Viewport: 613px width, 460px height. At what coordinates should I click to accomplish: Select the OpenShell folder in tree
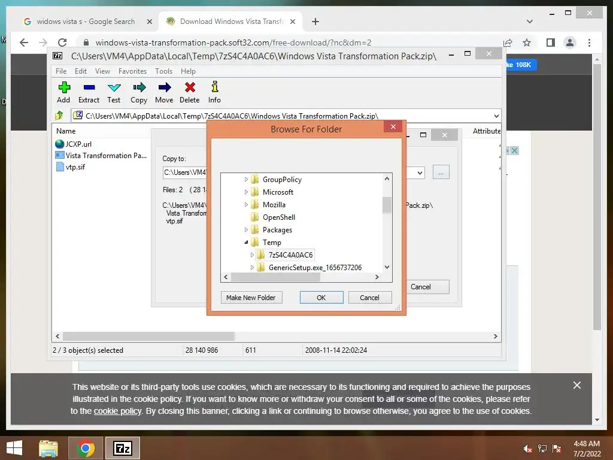pos(279,217)
